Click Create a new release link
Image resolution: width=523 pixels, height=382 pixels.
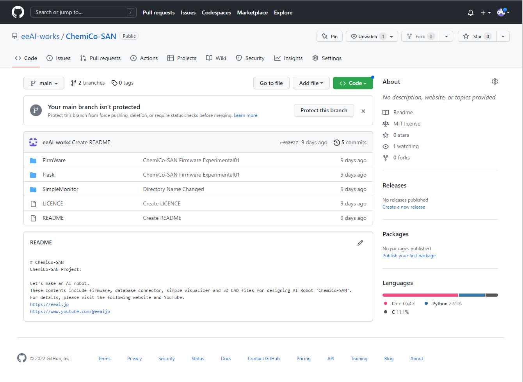coord(404,207)
